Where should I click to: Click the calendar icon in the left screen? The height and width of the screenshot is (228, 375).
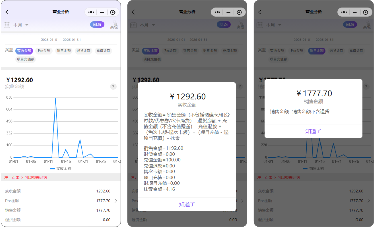click(x=7, y=25)
